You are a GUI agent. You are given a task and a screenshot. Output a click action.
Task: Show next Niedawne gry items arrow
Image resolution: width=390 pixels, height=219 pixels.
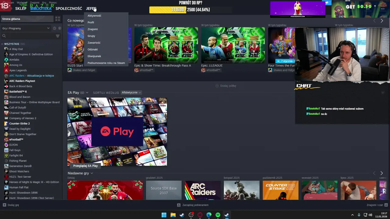click(381, 173)
